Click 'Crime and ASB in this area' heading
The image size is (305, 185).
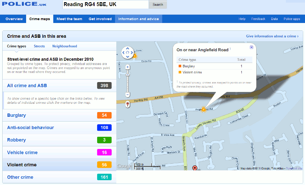click(x=37, y=36)
